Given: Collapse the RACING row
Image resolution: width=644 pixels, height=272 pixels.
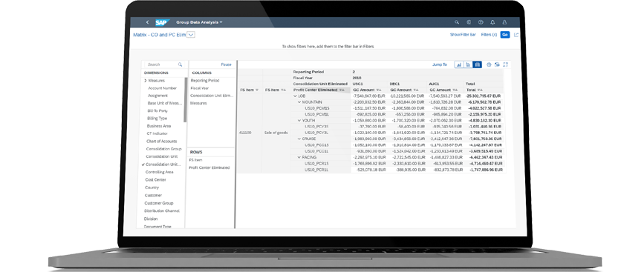Looking at the screenshot, I should click(299, 157).
